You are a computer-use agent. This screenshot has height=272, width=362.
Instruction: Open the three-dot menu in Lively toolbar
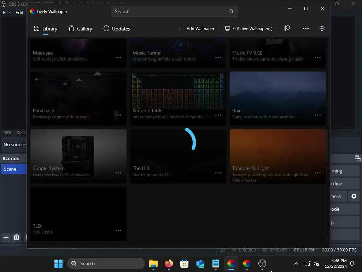click(306, 28)
